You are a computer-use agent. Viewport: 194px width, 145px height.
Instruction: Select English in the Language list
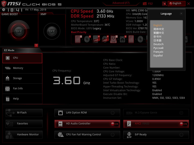click(x=158, y=25)
